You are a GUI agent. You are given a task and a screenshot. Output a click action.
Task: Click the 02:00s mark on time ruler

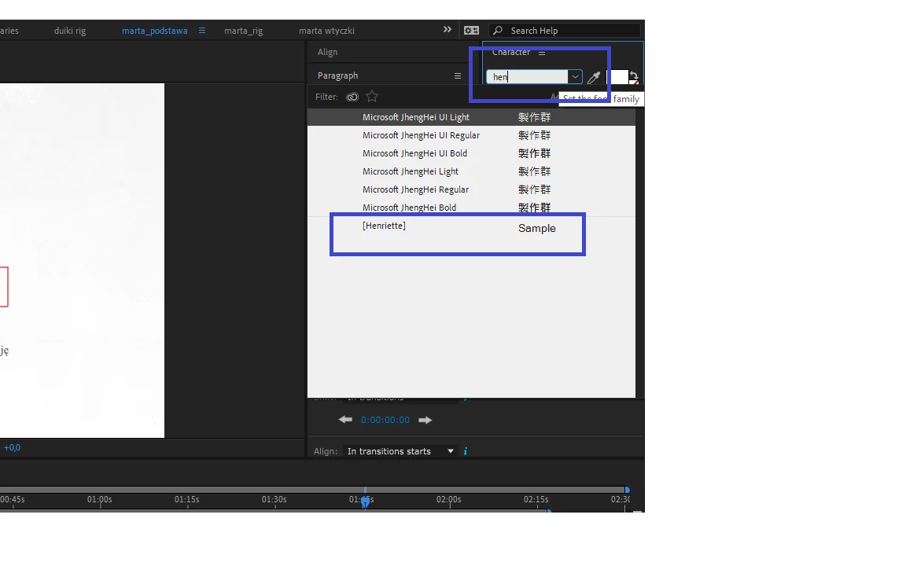tap(449, 499)
